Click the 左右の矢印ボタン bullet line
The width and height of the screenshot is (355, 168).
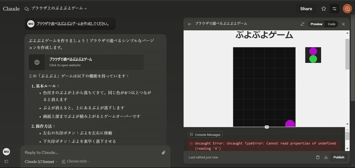tap(78, 133)
